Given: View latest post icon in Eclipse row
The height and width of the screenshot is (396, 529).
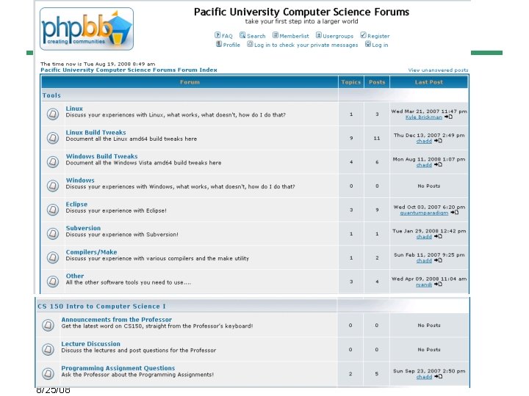Looking at the screenshot, I should (455, 213).
